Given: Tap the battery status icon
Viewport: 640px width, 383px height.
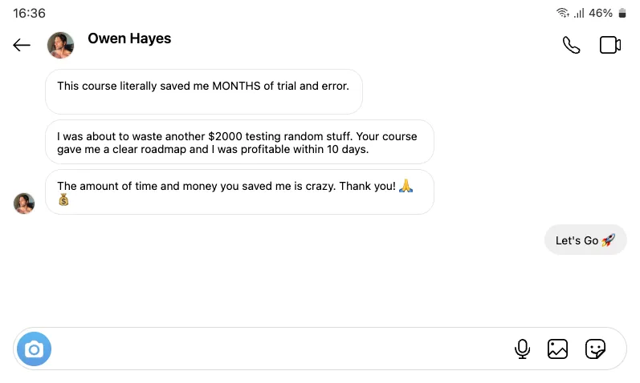Looking at the screenshot, I should 622,13.
